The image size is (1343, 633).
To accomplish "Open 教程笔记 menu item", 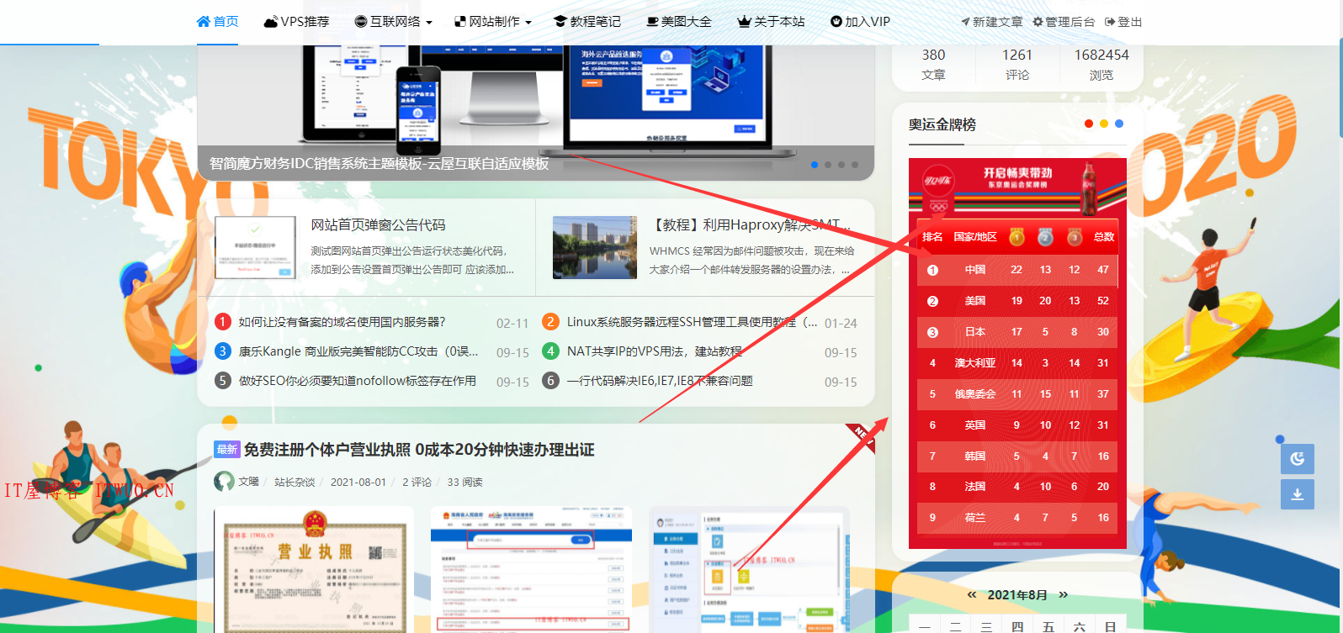I will [x=587, y=22].
